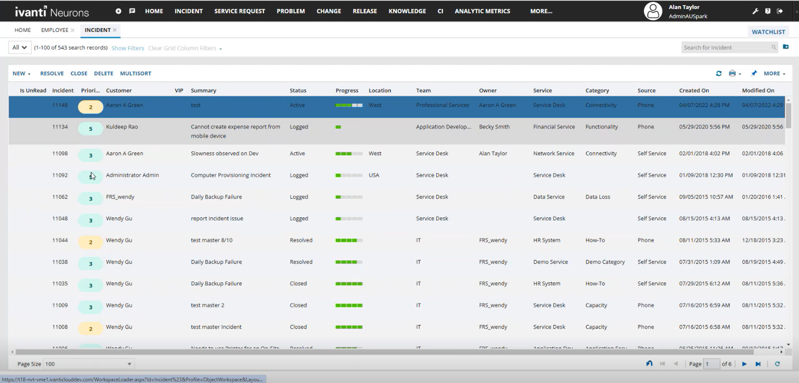Click incident number 11008
The height and width of the screenshot is (383, 799).
pos(60,327)
